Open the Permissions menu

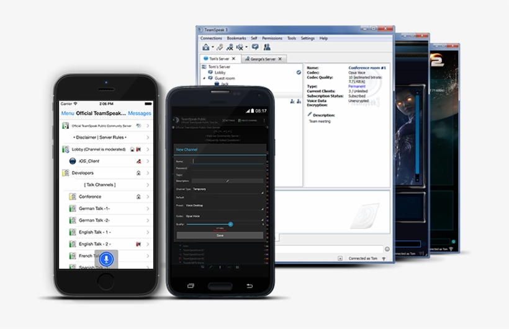click(272, 38)
